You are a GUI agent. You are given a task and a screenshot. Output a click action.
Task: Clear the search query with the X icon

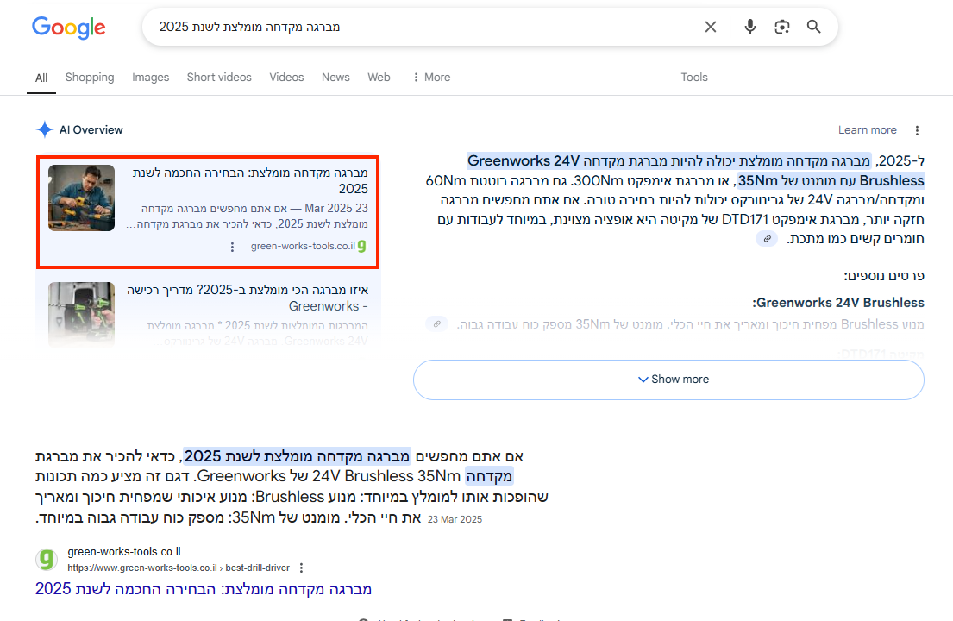[711, 27]
